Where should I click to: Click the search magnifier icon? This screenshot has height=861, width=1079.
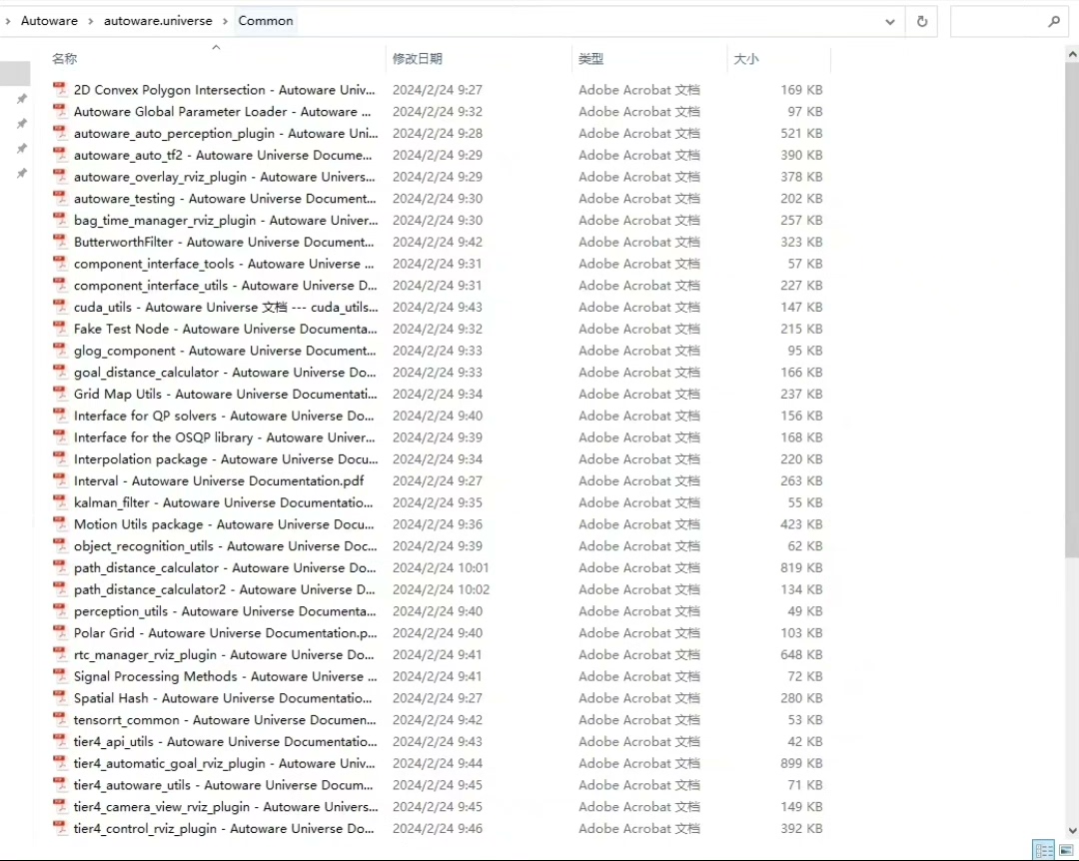1054,21
